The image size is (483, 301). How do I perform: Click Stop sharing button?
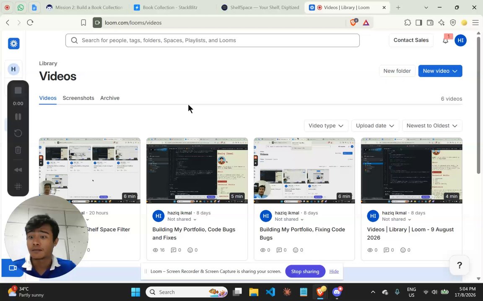pyautogui.click(x=305, y=271)
